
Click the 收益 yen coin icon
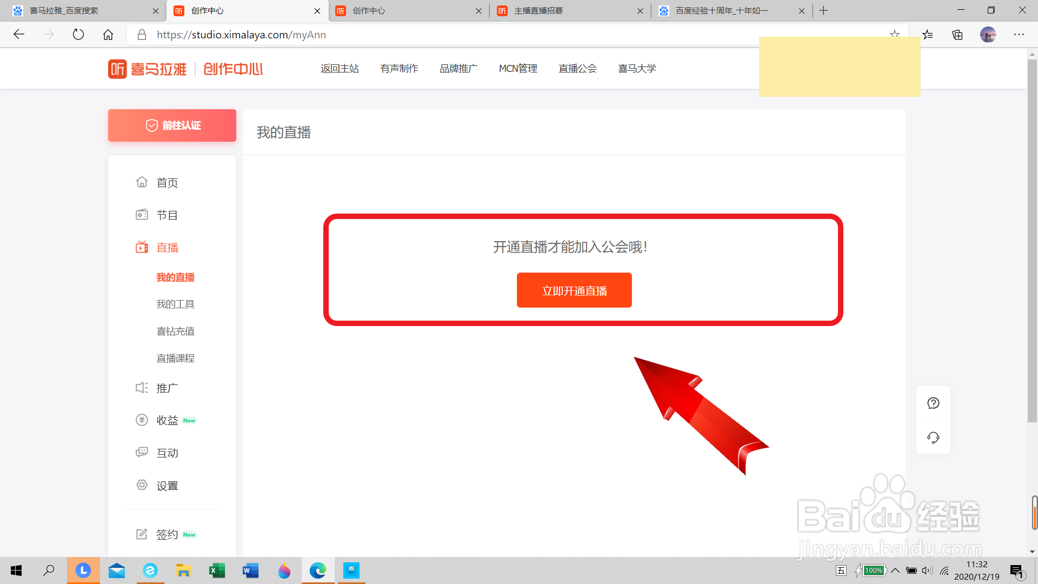(142, 420)
